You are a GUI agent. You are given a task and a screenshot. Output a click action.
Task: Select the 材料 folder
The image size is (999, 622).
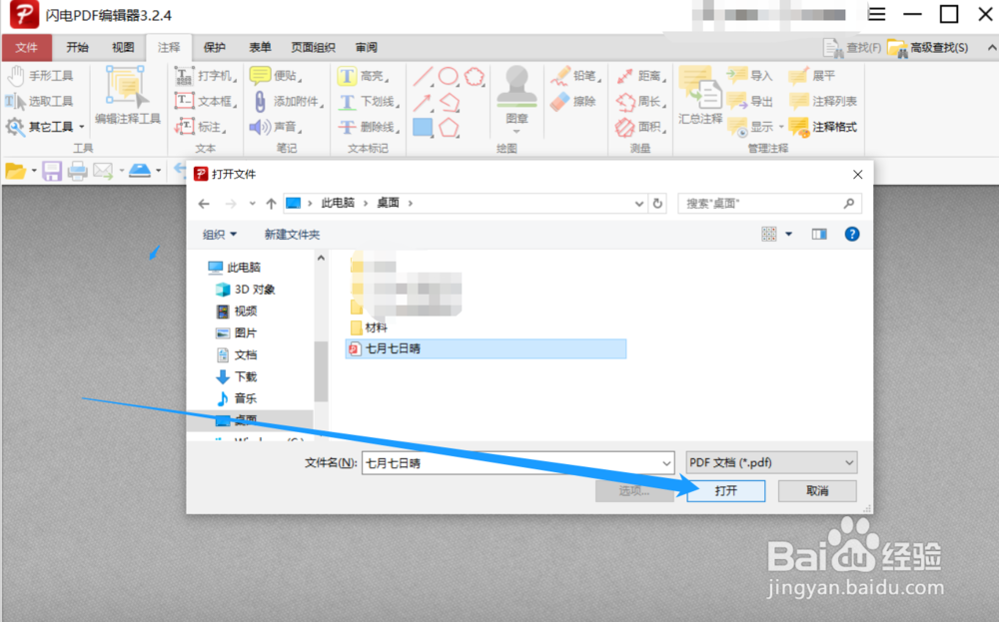[369, 327]
